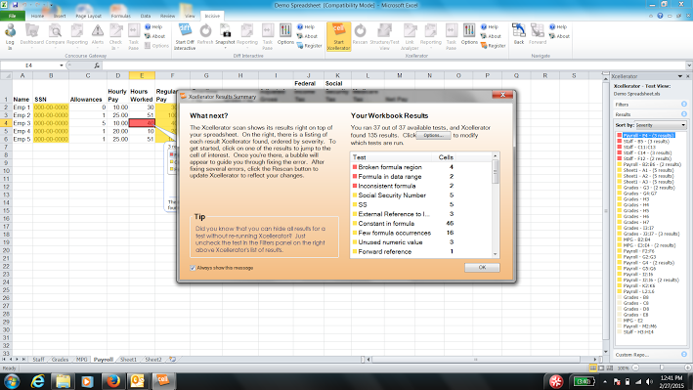Open Internet Explorer from the taskbar
This screenshot has height=390, width=693.
38,381
